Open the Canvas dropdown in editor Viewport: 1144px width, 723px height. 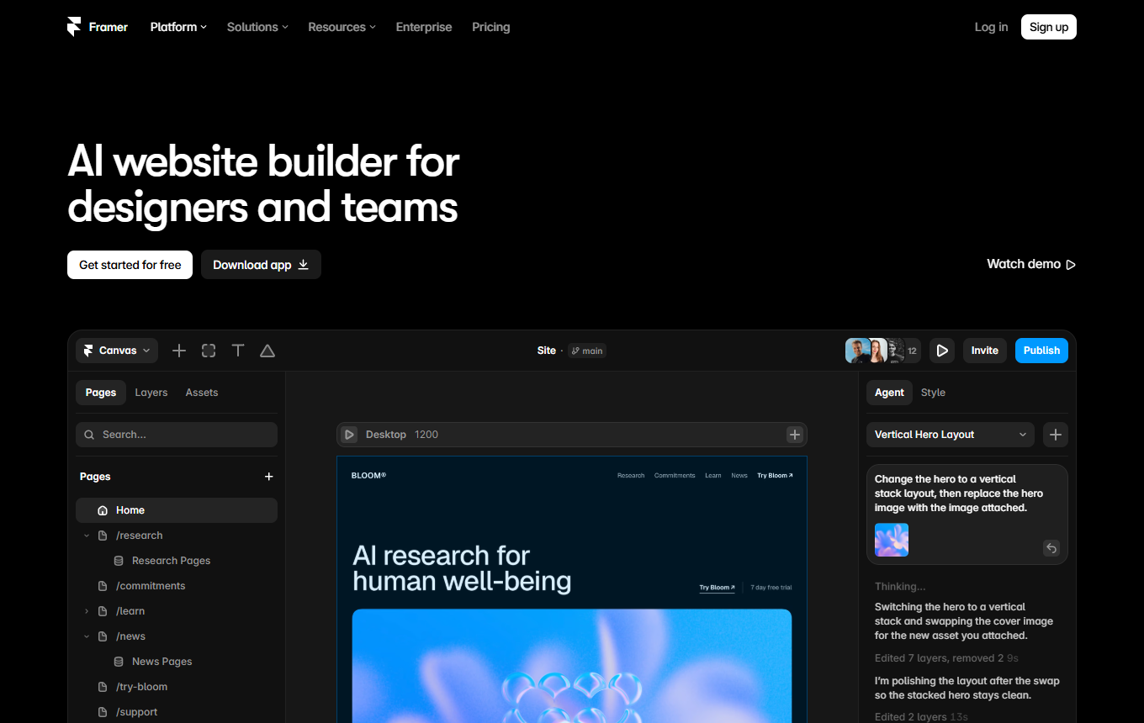(117, 351)
